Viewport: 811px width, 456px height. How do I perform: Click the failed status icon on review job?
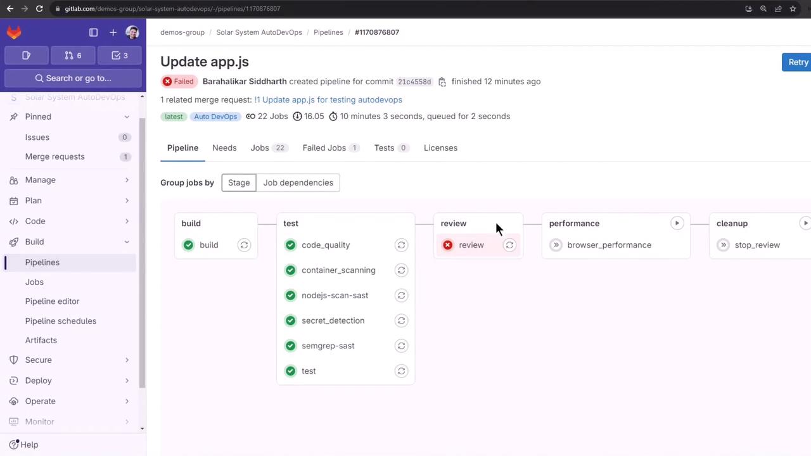point(448,245)
